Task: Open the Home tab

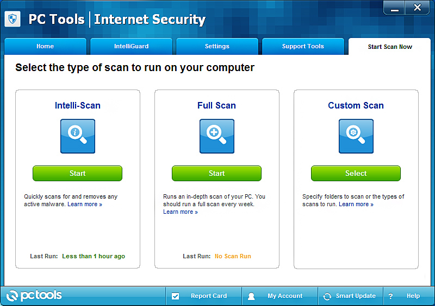Action: pyautogui.click(x=45, y=46)
